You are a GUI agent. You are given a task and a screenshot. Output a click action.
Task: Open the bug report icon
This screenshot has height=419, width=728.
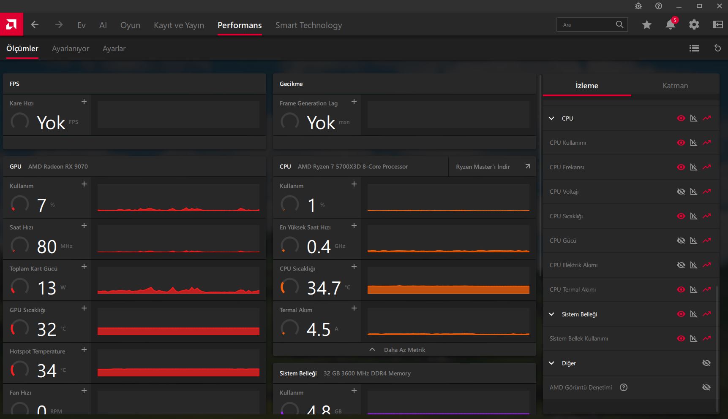point(638,6)
